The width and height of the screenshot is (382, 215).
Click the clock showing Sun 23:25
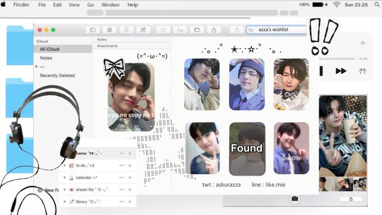point(356,4)
